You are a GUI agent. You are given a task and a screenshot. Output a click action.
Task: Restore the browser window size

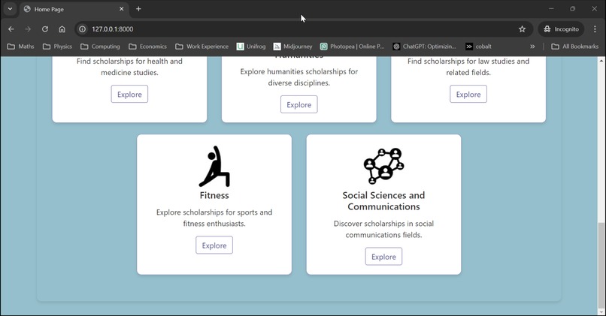(572, 8)
